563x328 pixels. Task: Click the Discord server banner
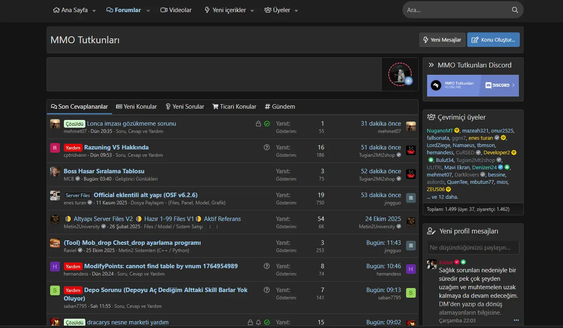472,86
